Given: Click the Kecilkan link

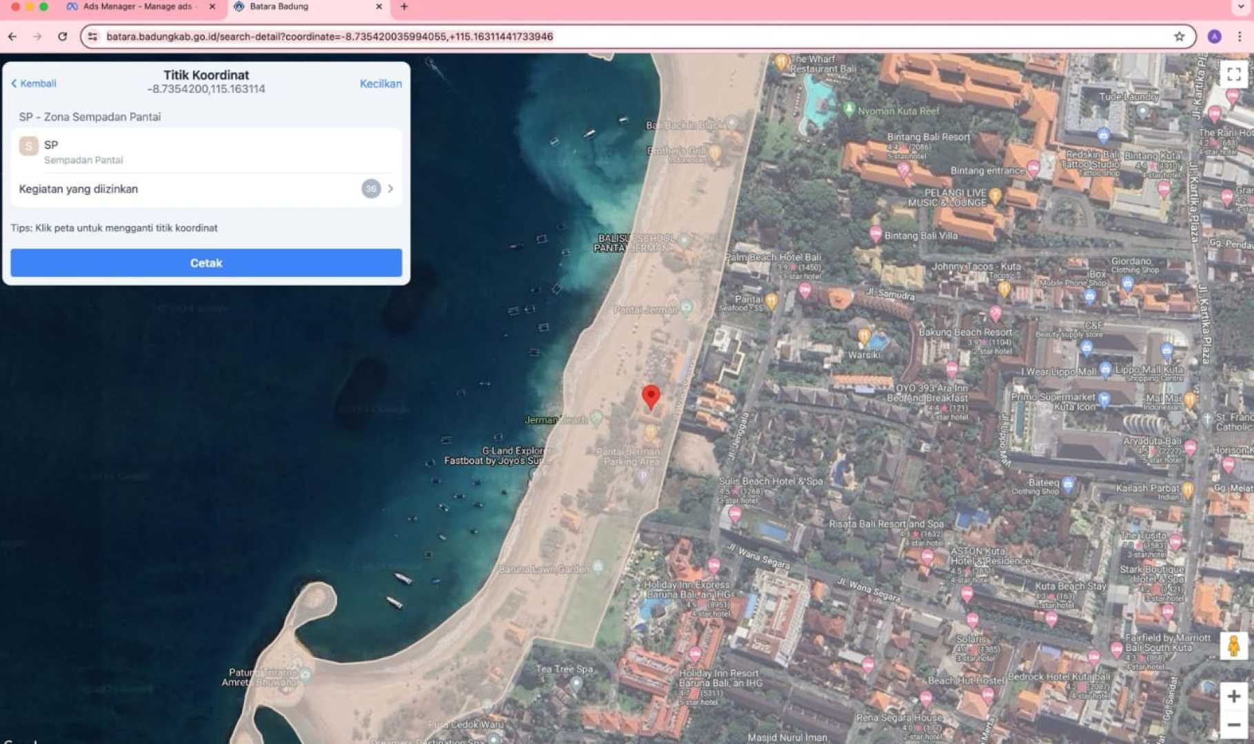Looking at the screenshot, I should 381,83.
